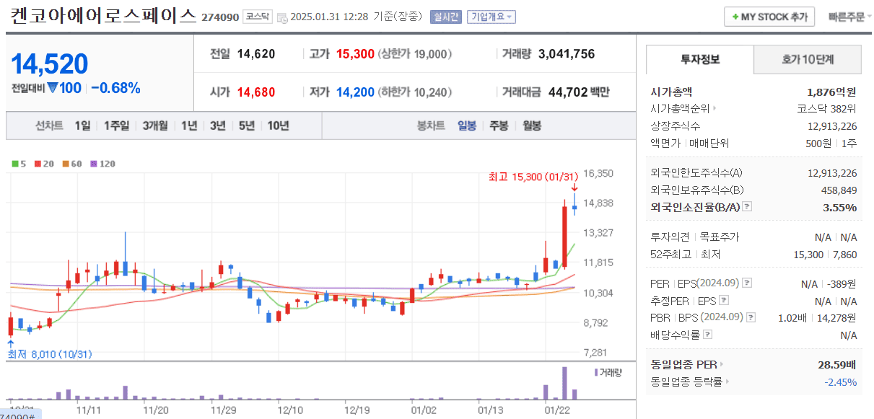Select the 10년 line chart period
Screen dimensions: 874x419
click(279, 125)
